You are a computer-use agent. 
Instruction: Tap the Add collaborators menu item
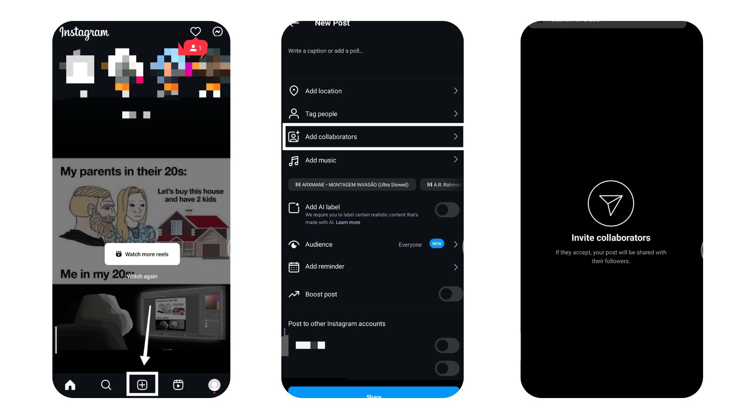click(x=372, y=137)
